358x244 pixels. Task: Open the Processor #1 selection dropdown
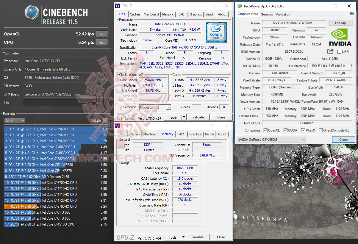tap(155, 107)
